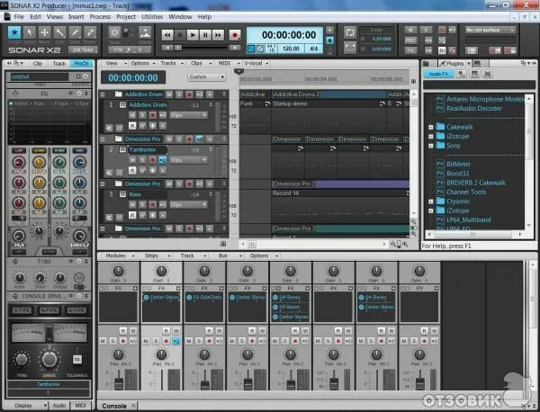Select the RealAudio Decoder plugin
Viewport: 540px width, 412px height.
(x=474, y=109)
